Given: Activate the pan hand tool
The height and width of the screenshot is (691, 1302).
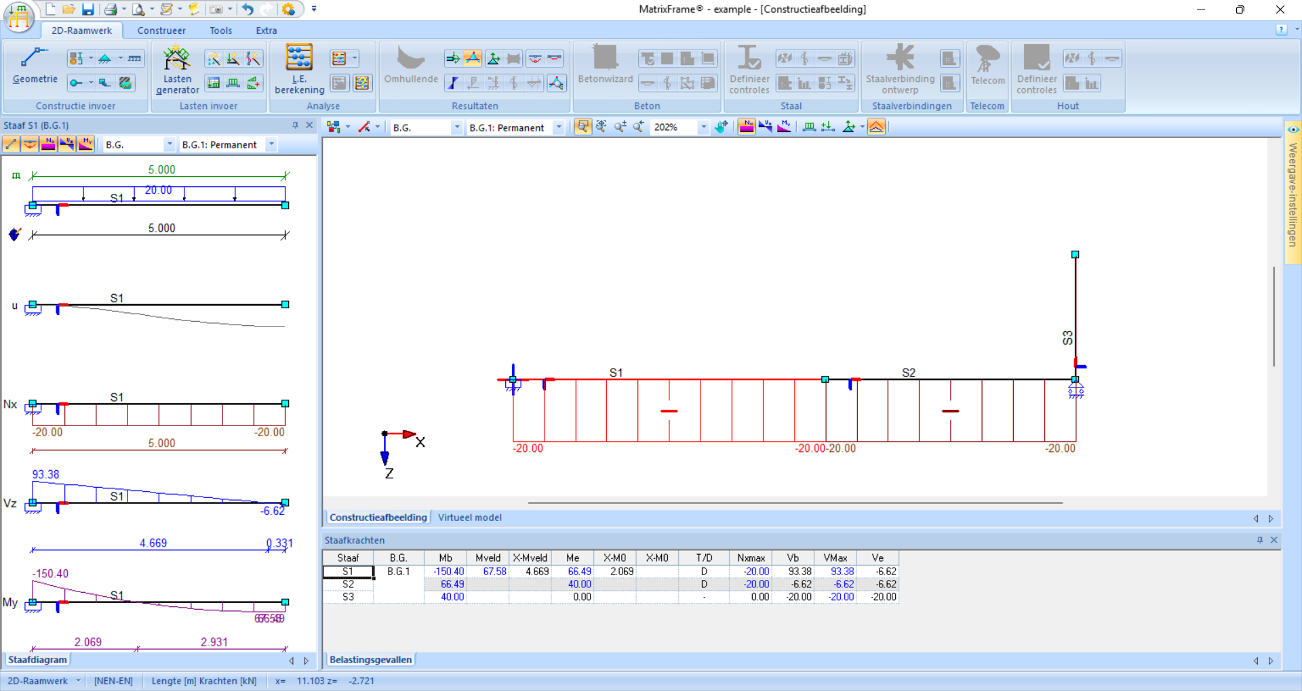Looking at the screenshot, I should pos(721,127).
